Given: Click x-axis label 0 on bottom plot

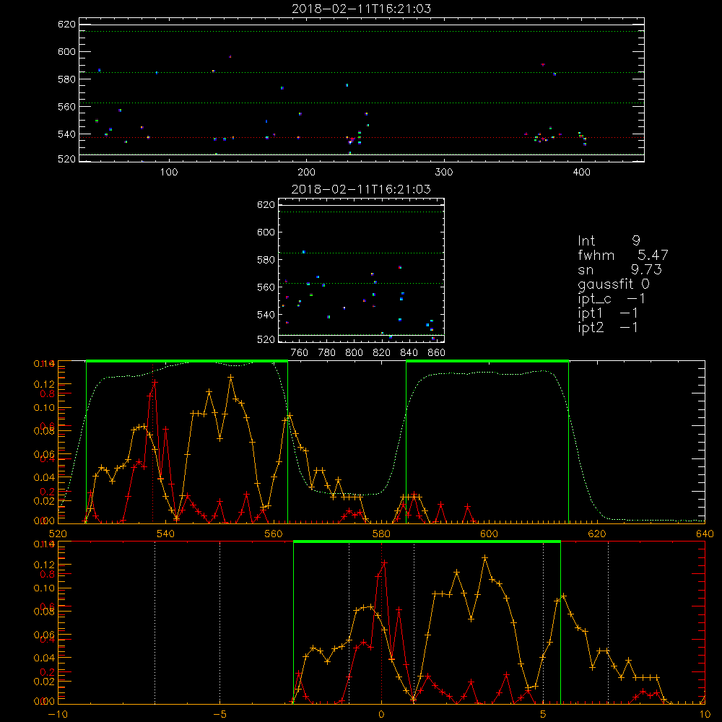Looking at the screenshot, I should [381, 714].
